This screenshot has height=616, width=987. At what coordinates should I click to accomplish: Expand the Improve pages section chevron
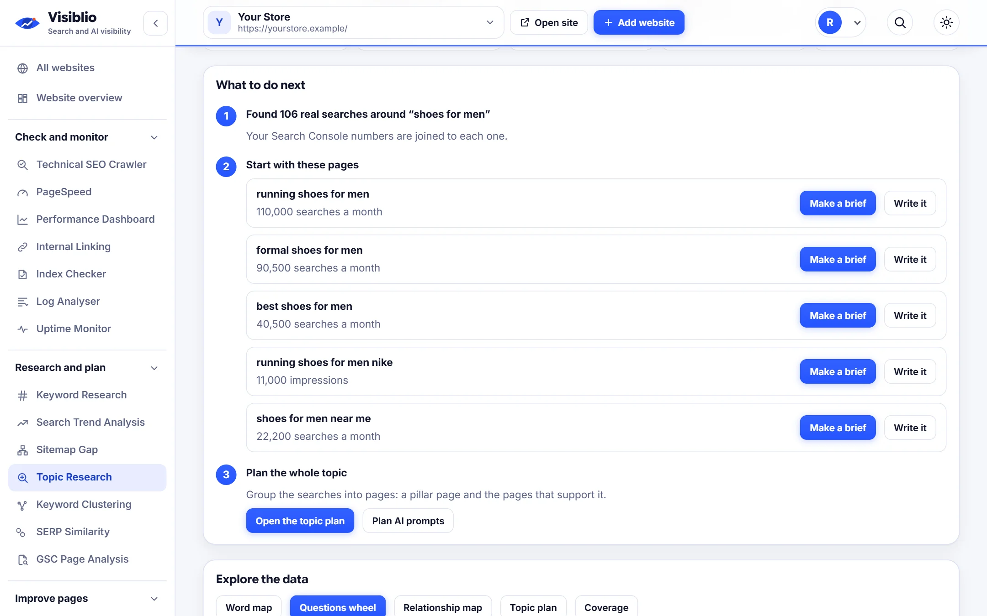point(154,599)
